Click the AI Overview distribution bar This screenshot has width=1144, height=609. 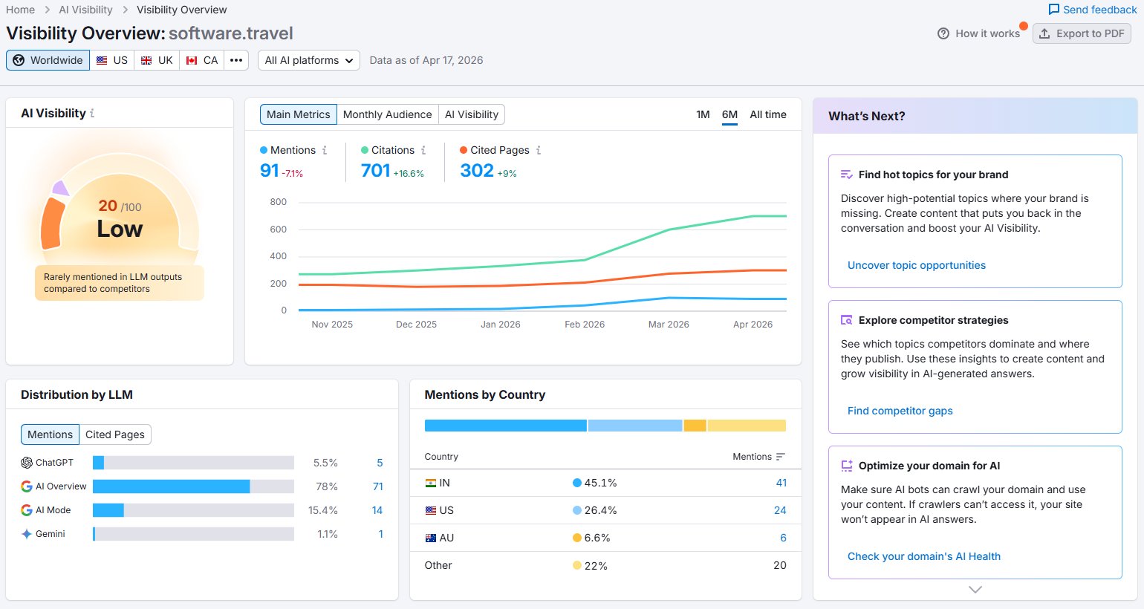coord(193,486)
